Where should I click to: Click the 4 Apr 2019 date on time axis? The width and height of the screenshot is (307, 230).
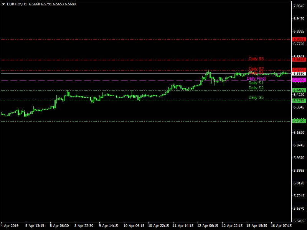pyautogui.click(x=10, y=226)
